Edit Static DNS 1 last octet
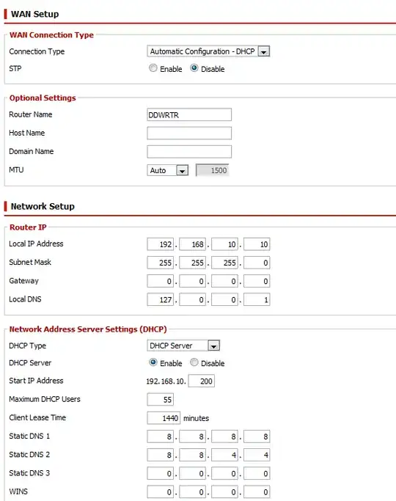The height and width of the screenshot is (501, 396). pyautogui.click(x=257, y=436)
